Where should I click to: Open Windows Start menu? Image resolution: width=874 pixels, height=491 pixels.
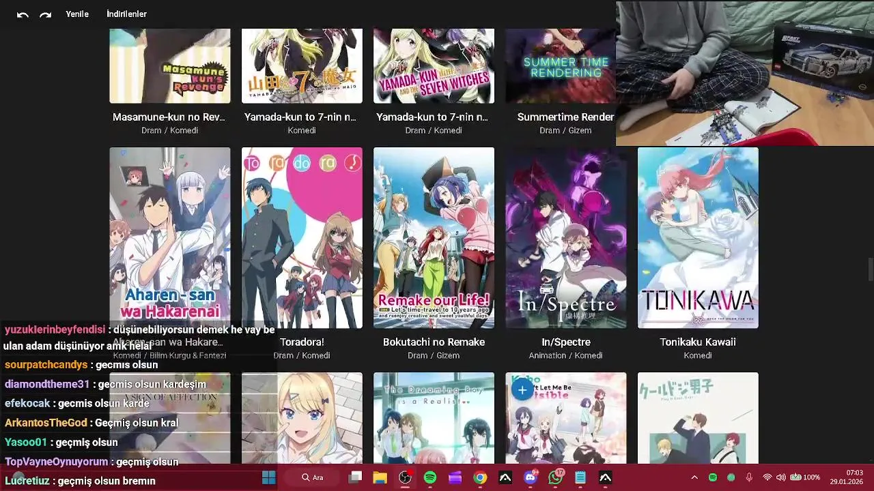point(268,477)
